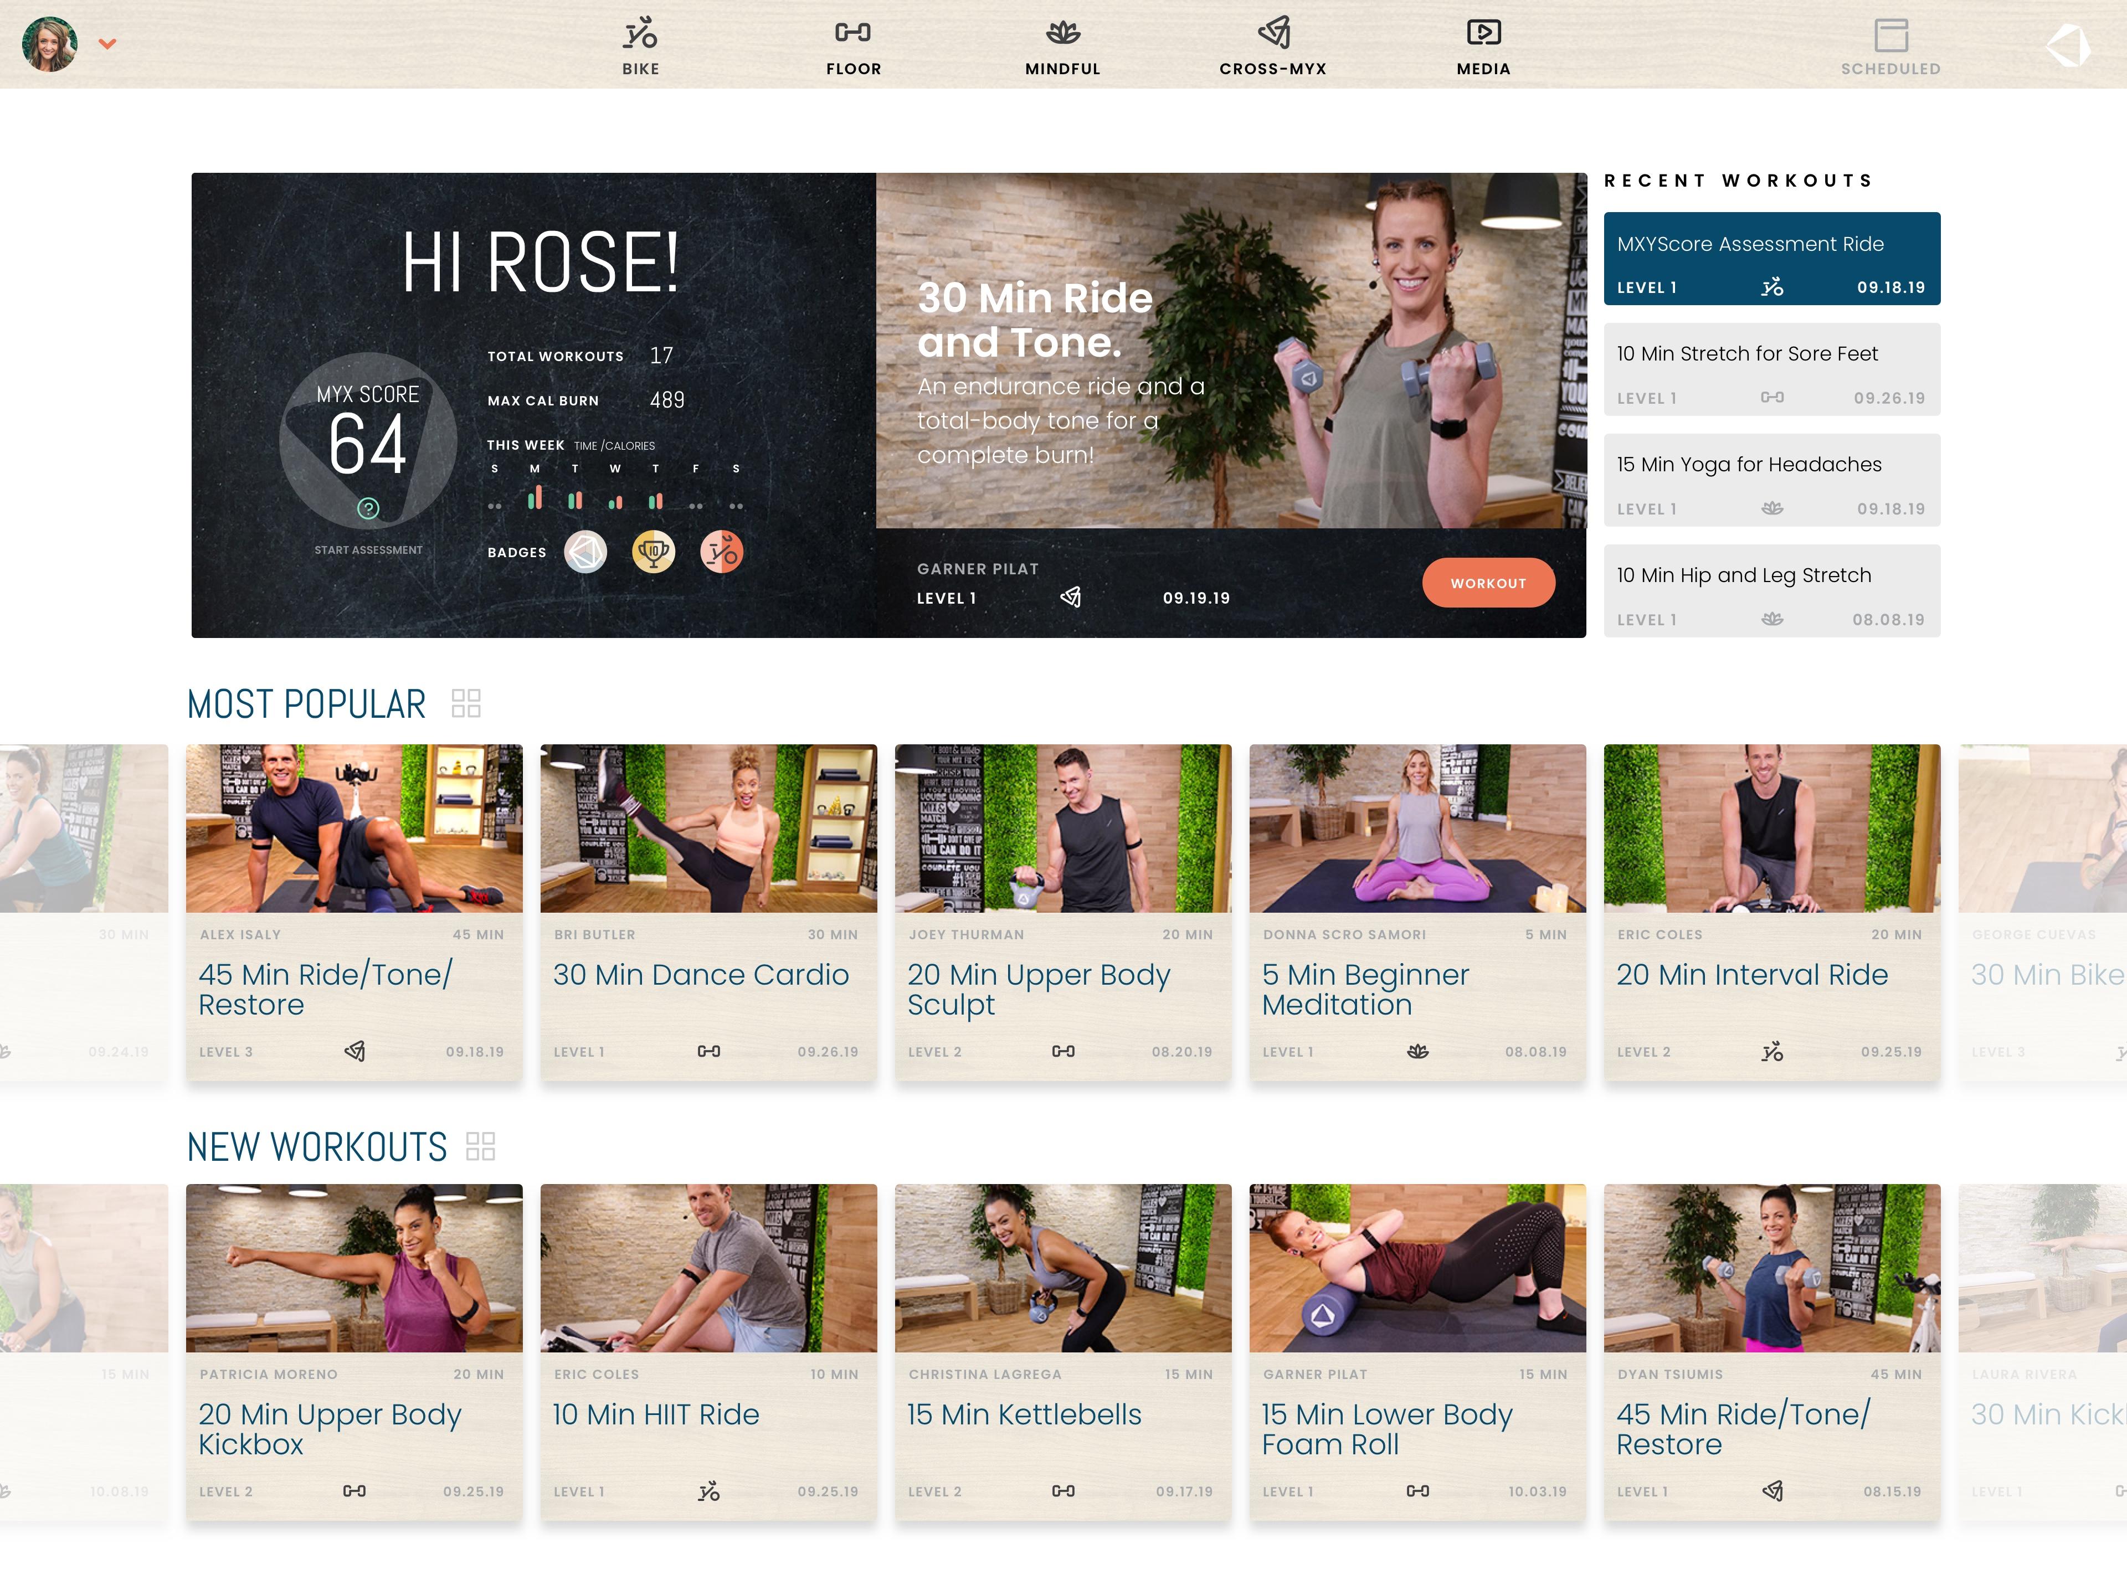Click Monday's bar in This Week chart
Image resolution: width=2127 pixels, height=1595 pixels.
pos(535,497)
